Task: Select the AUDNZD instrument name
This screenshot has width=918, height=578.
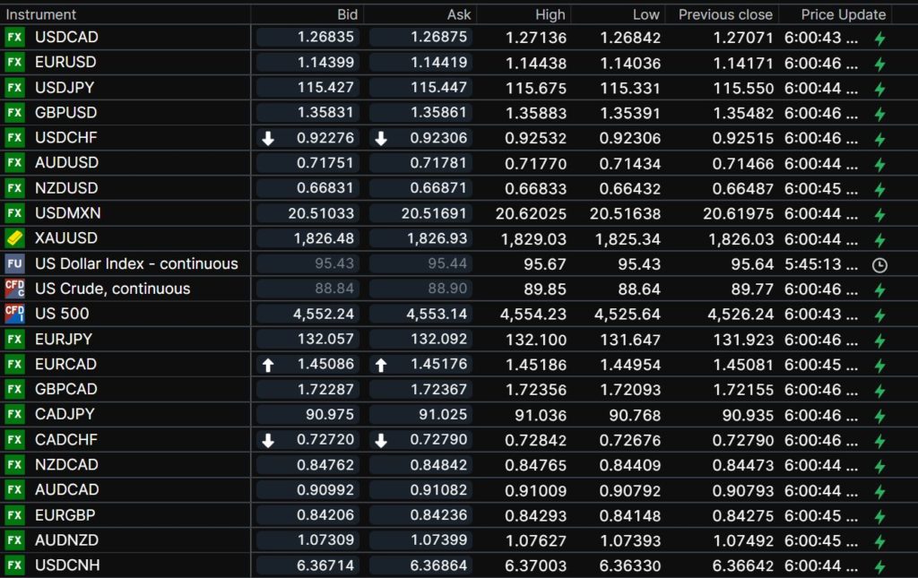Action: click(x=67, y=540)
